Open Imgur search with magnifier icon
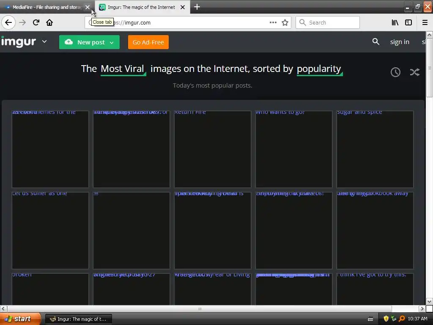433x325 pixels. (x=375, y=42)
